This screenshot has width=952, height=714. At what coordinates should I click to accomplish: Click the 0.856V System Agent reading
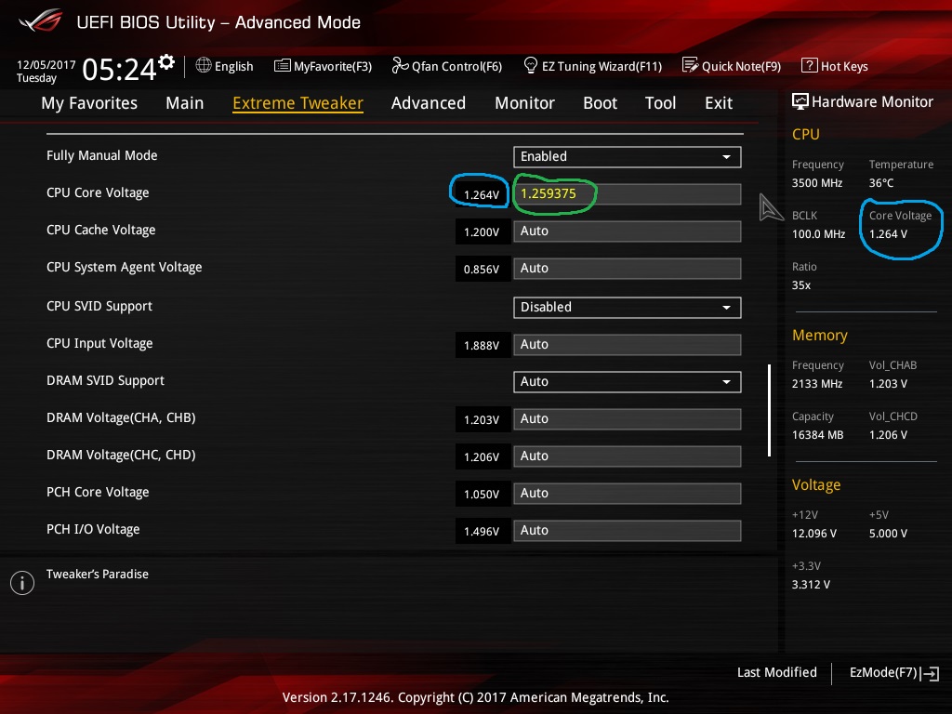click(482, 269)
